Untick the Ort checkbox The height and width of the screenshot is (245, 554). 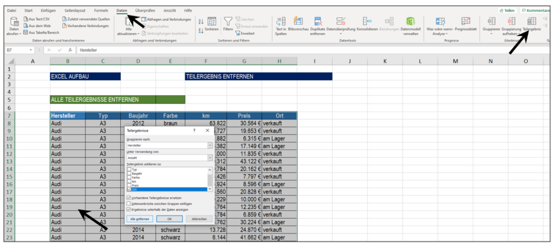pos(129,189)
